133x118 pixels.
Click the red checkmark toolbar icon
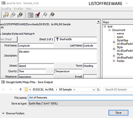click(x=38, y=15)
